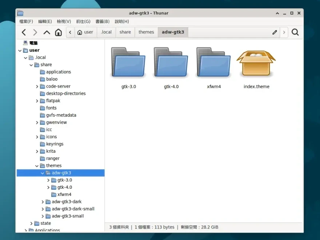The width and height of the screenshot is (320, 240).
Task: Select the fonts folder in sidebar
Action: (51, 108)
